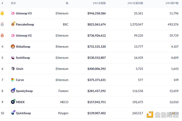
Task: Click the gold first-place medal icon
Action: click(2, 13)
